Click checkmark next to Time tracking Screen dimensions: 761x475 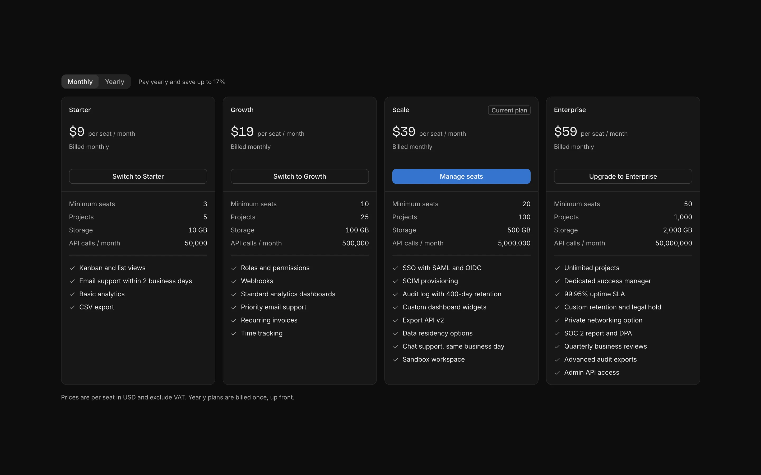[234, 333]
